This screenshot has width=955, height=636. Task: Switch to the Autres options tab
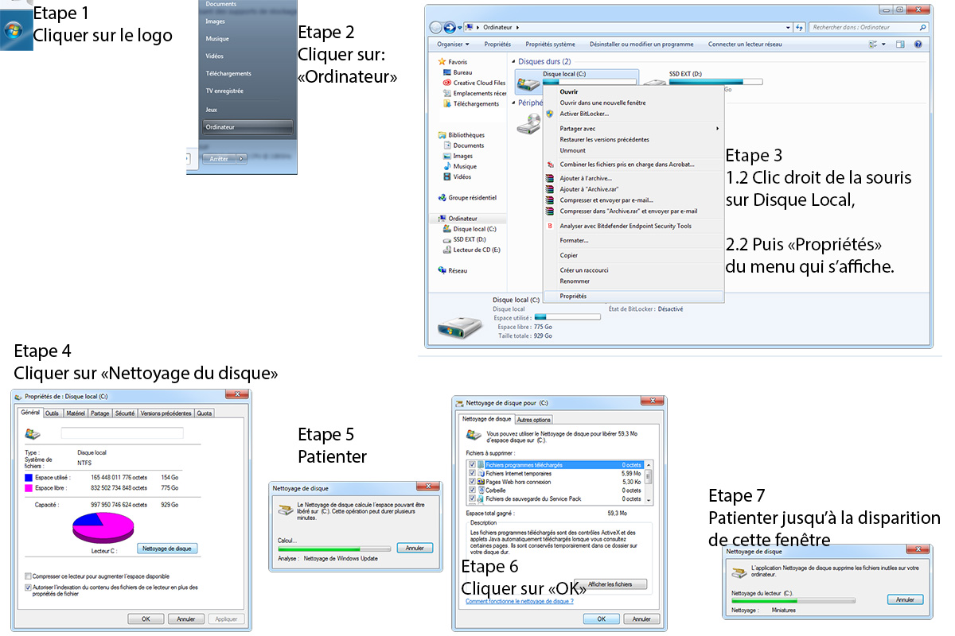[533, 419]
